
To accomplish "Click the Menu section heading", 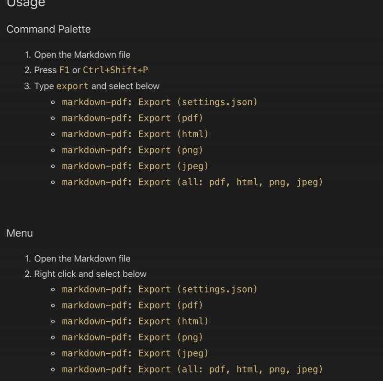I will point(20,233).
